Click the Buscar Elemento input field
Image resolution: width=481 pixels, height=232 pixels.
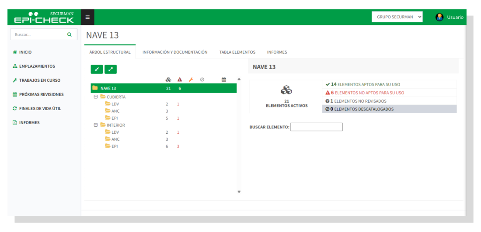coord(316,127)
